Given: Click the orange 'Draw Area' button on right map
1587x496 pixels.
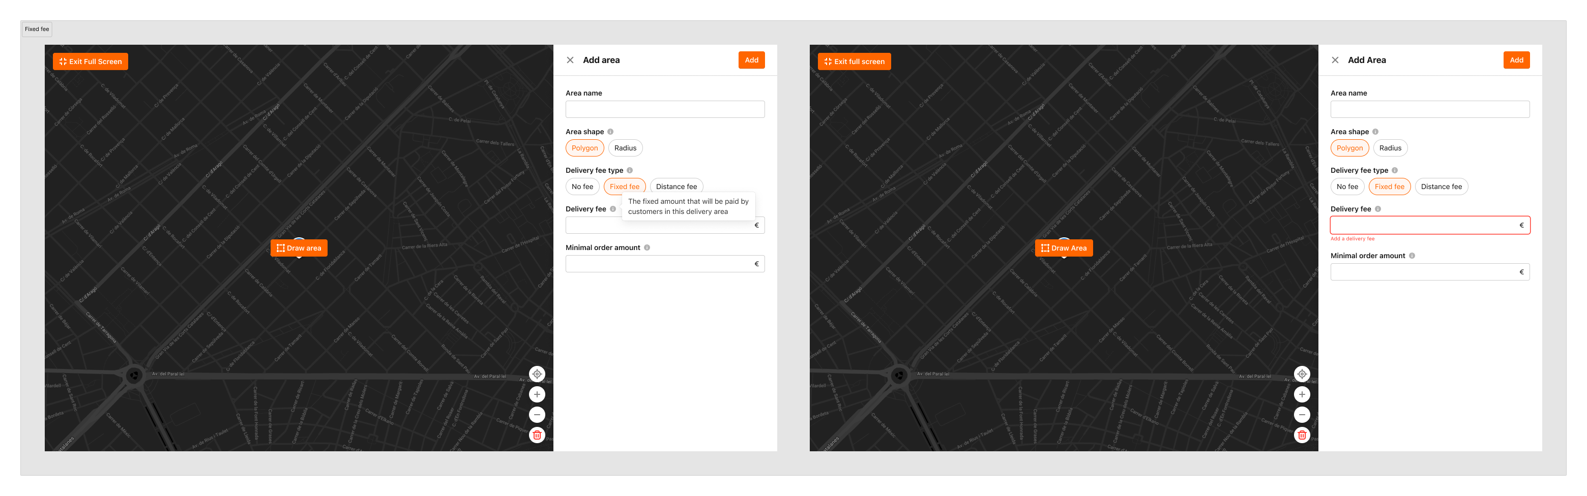Looking at the screenshot, I should click(x=1063, y=248).
